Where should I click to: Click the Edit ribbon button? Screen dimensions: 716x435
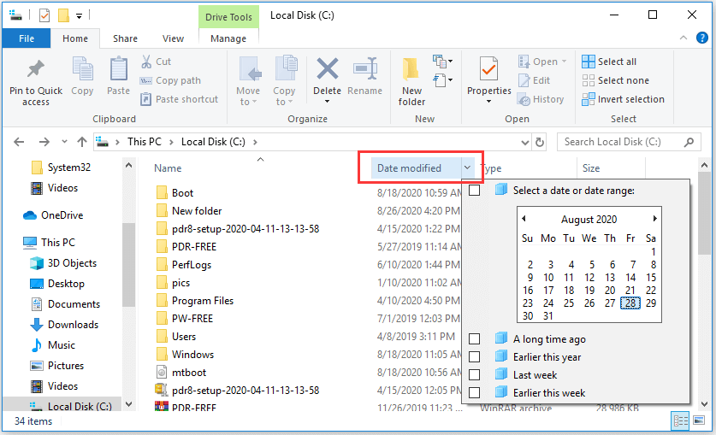click(x=535, y=80)
